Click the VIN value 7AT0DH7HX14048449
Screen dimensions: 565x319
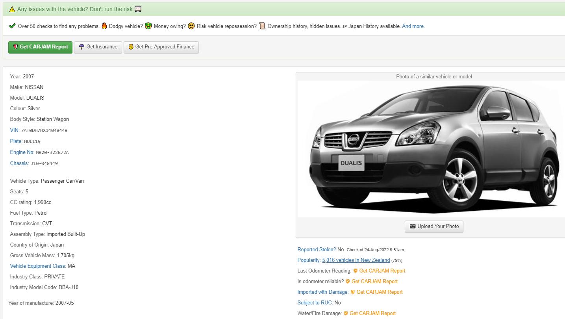click(x=44, y=130)
